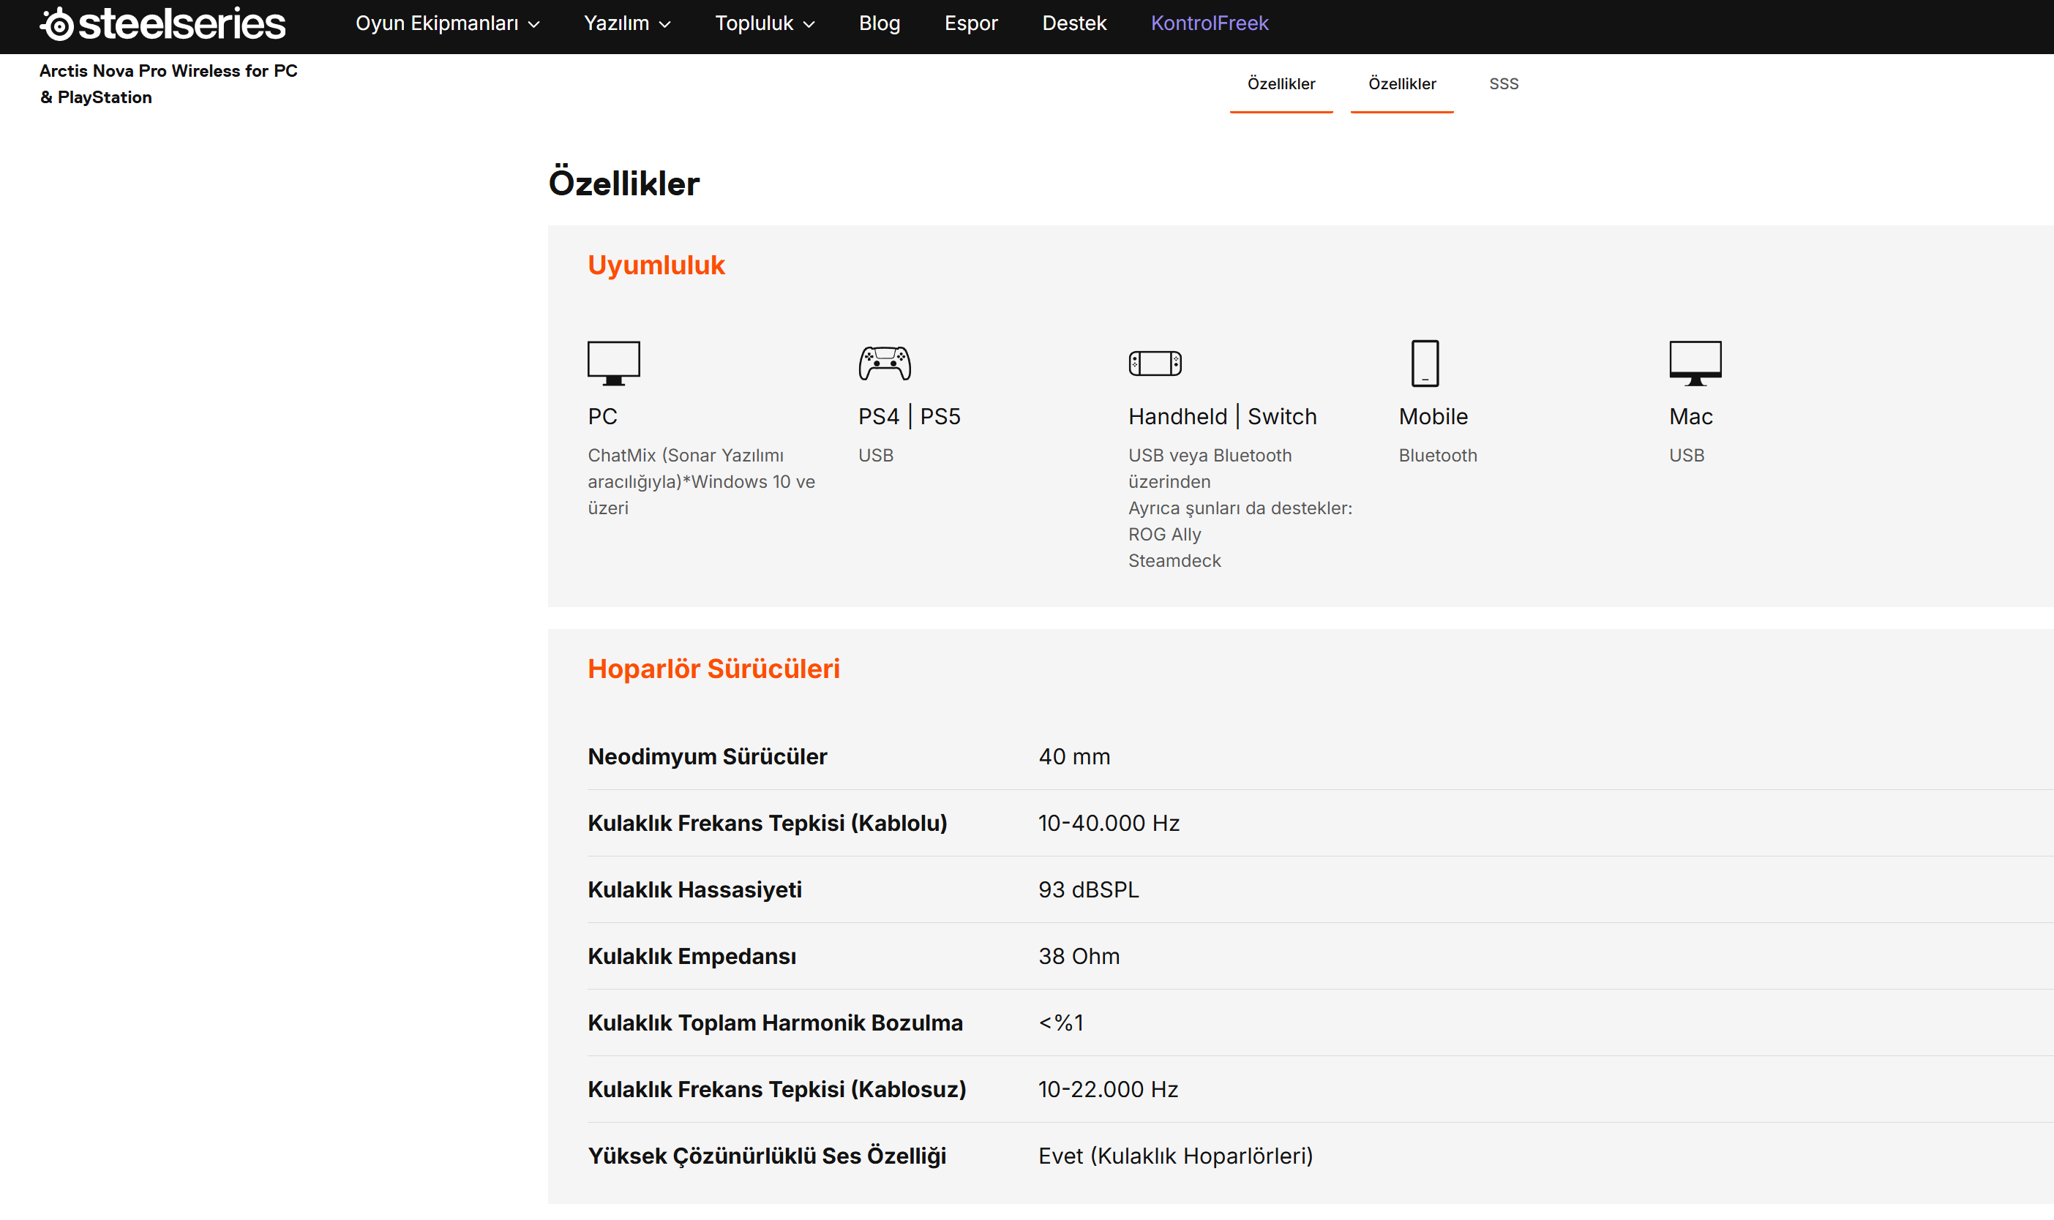2054x1220 pixels.
Task: Click the PC compatibility label
Action: point(603,416)
